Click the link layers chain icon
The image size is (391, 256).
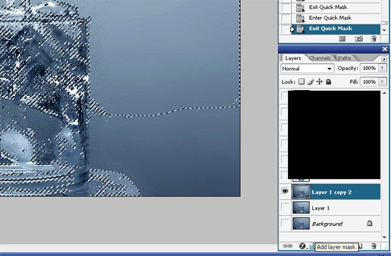pyautogui.click(x=287, y=246)
